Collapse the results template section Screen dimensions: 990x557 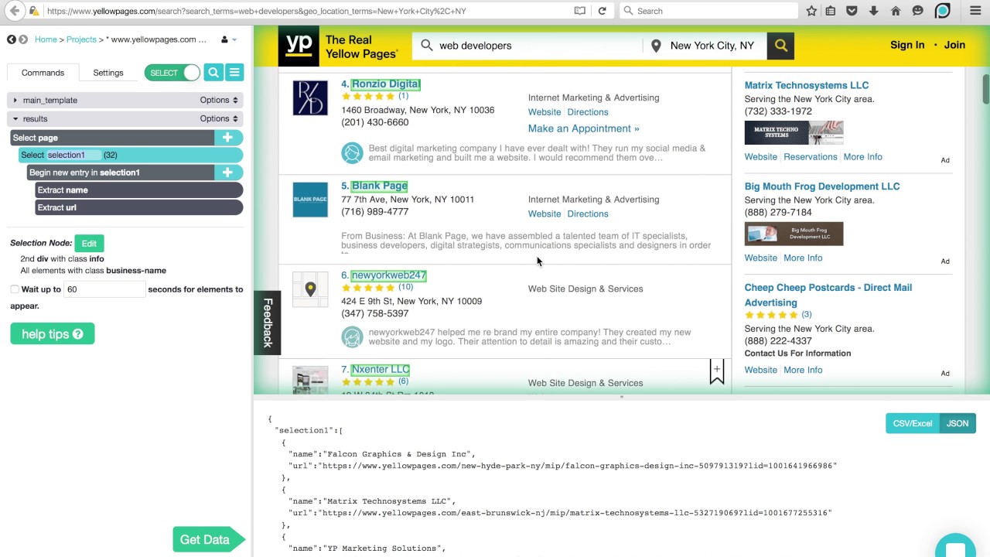click(x=15, y=118)
